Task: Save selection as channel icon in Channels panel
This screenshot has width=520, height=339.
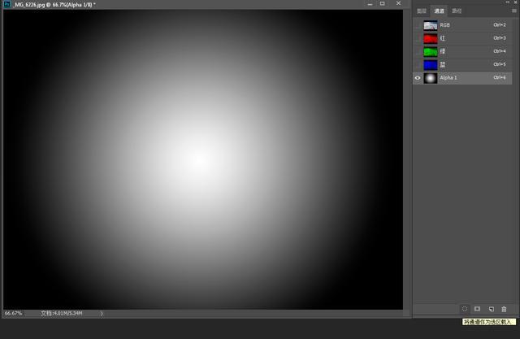Action: [477, 309]
